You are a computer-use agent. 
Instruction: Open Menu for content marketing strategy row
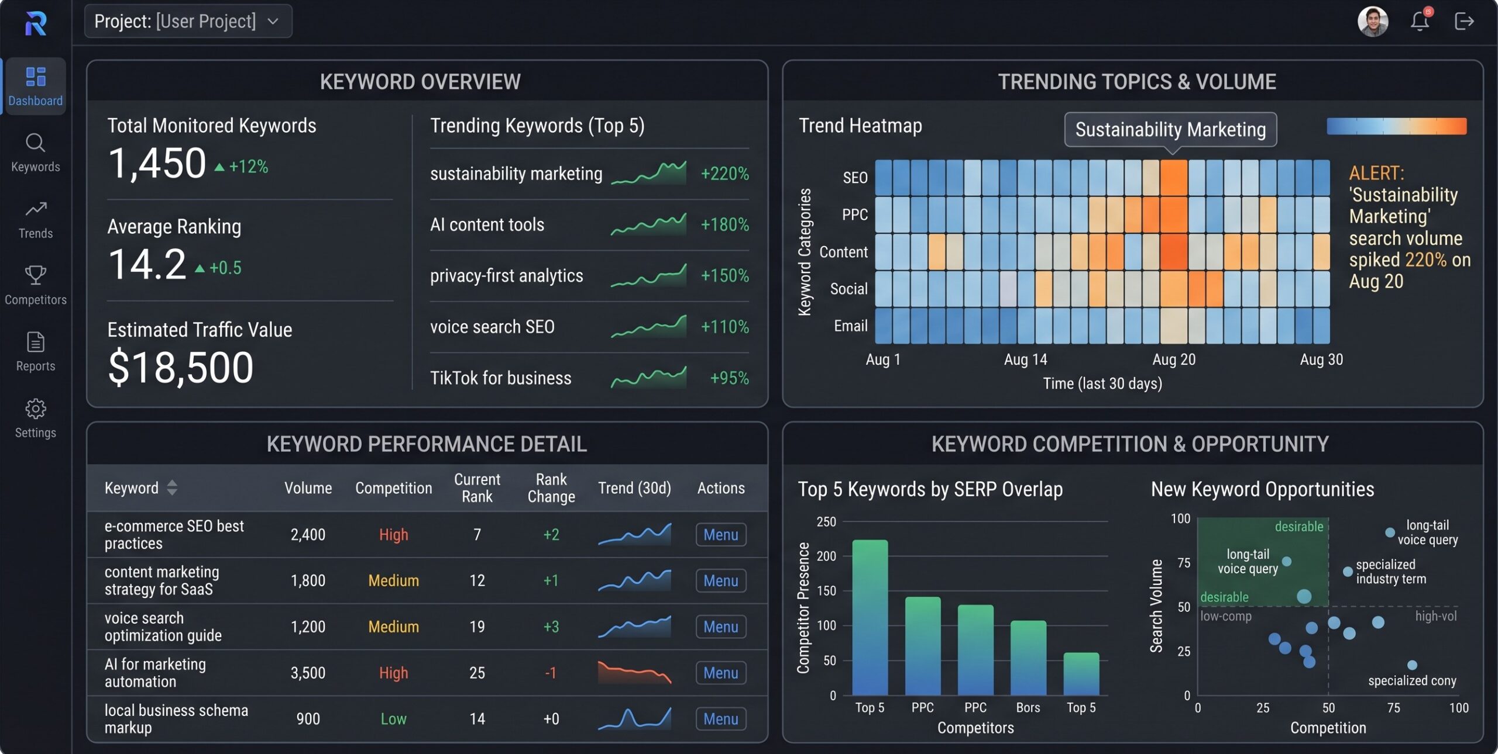721,581
